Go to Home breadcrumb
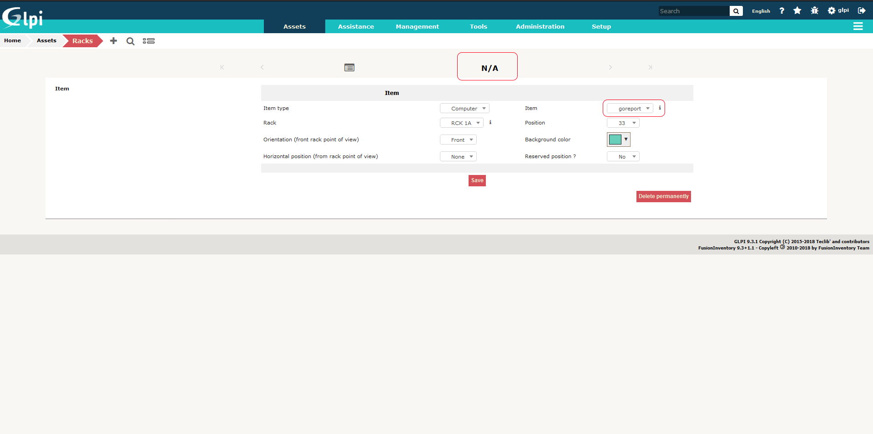Image resolution: width=873 pixels, height=434 pixels. pyautogui.click(x=13, y=40)
